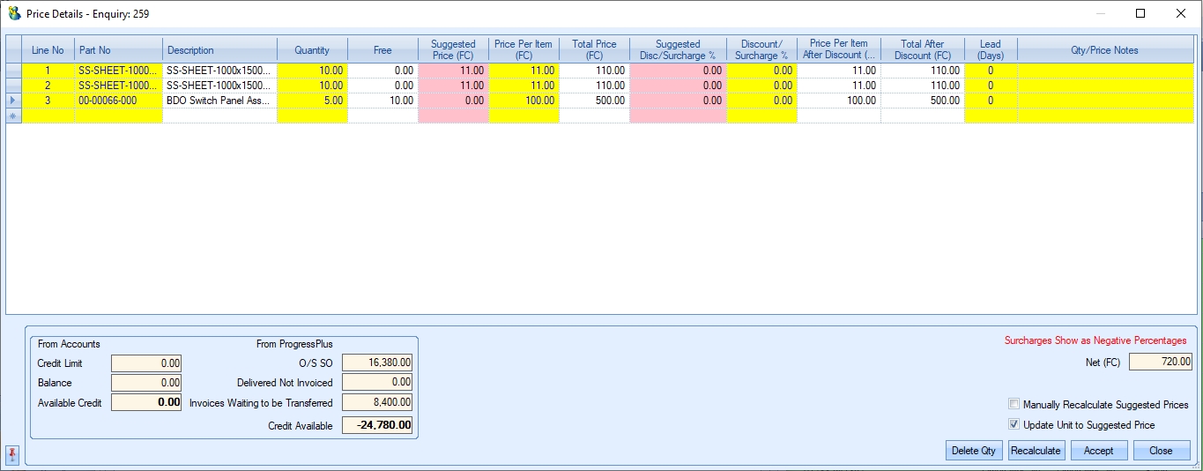Screen dimensions: 1203x471
Task: Click the row header selector for line 2
Action: tap(13, 86)
